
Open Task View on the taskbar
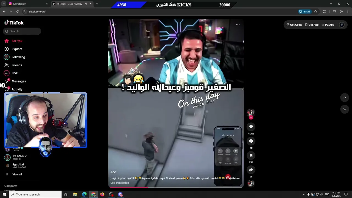point(66,194)
